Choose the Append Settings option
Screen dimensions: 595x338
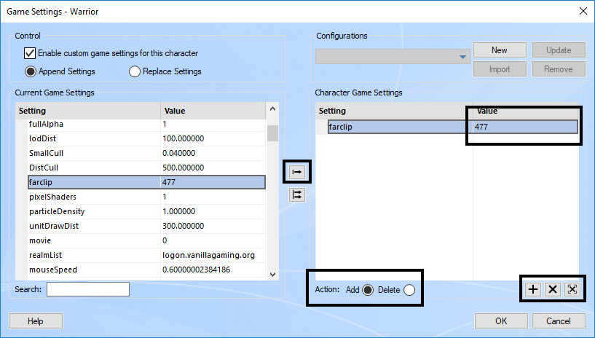pyautogui.click(x=31, y=71)
